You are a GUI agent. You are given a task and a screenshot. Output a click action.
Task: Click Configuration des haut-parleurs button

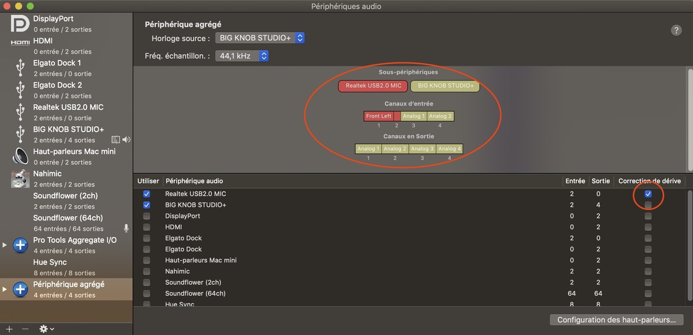click(616, 320)
